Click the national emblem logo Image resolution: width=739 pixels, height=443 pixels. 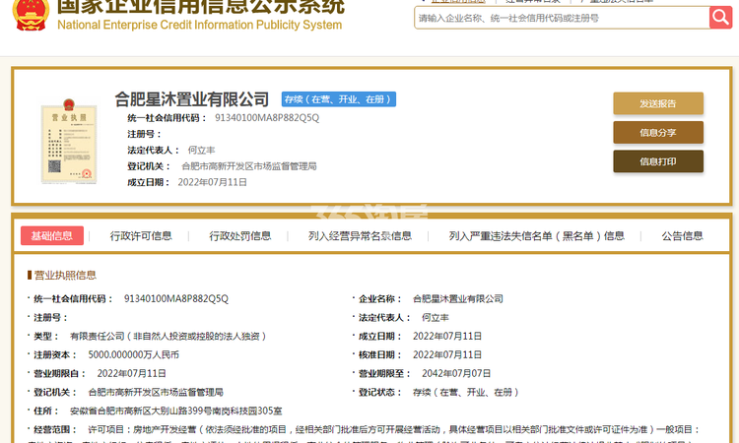pyautogui.click(x=32, y=15)
